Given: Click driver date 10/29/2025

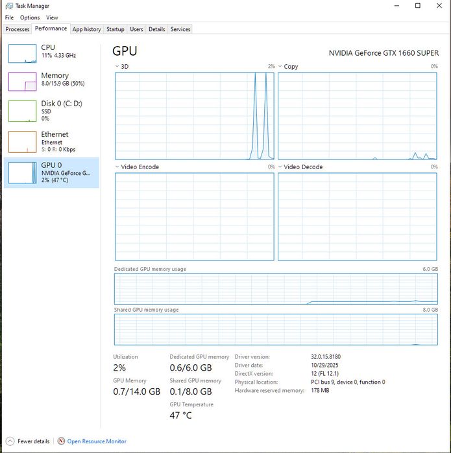Looking at the screenshot, I should 324,365.
